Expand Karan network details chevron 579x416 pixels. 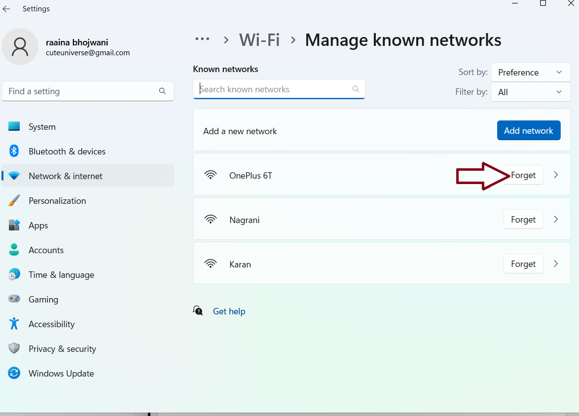tap(556, 264)
